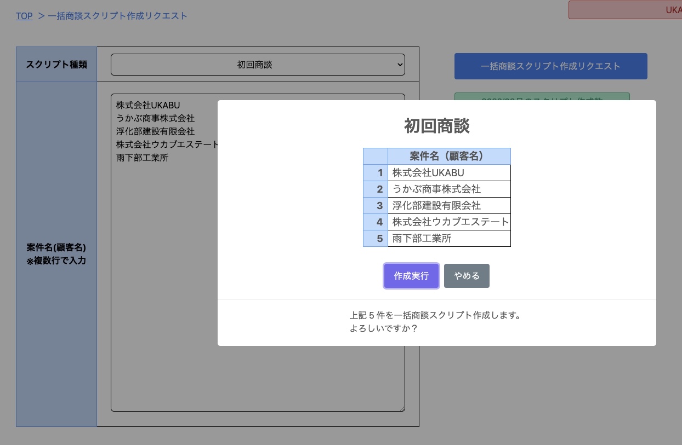The image size is (682, 445).
Task: Open the スクリプト種類 dropdown showing 初回商談
Action: pyautogui.click(x=258, y=65)
